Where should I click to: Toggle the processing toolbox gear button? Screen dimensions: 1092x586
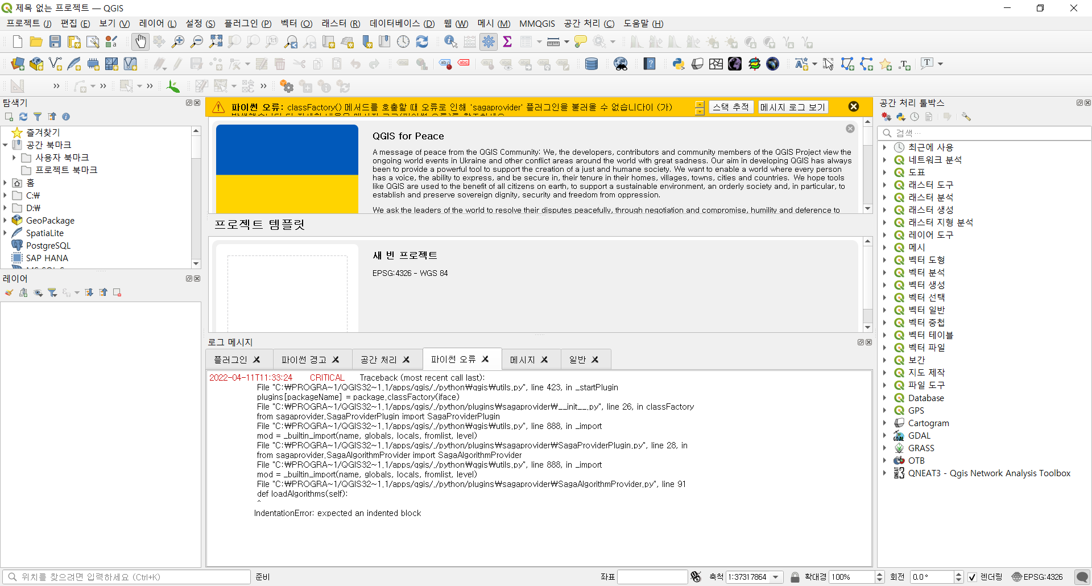[489, 42]
